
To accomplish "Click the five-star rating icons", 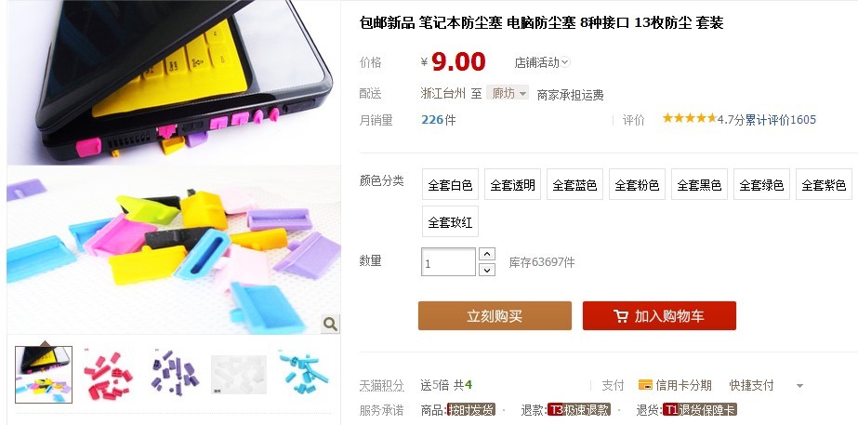I will click(689, 118).
